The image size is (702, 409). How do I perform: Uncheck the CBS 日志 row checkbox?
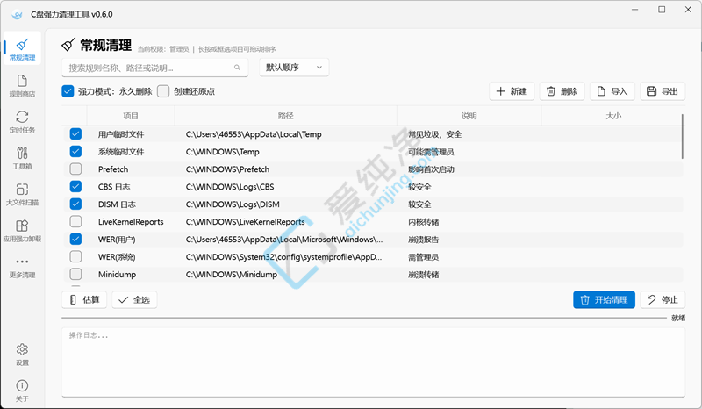tap(75, 186)
